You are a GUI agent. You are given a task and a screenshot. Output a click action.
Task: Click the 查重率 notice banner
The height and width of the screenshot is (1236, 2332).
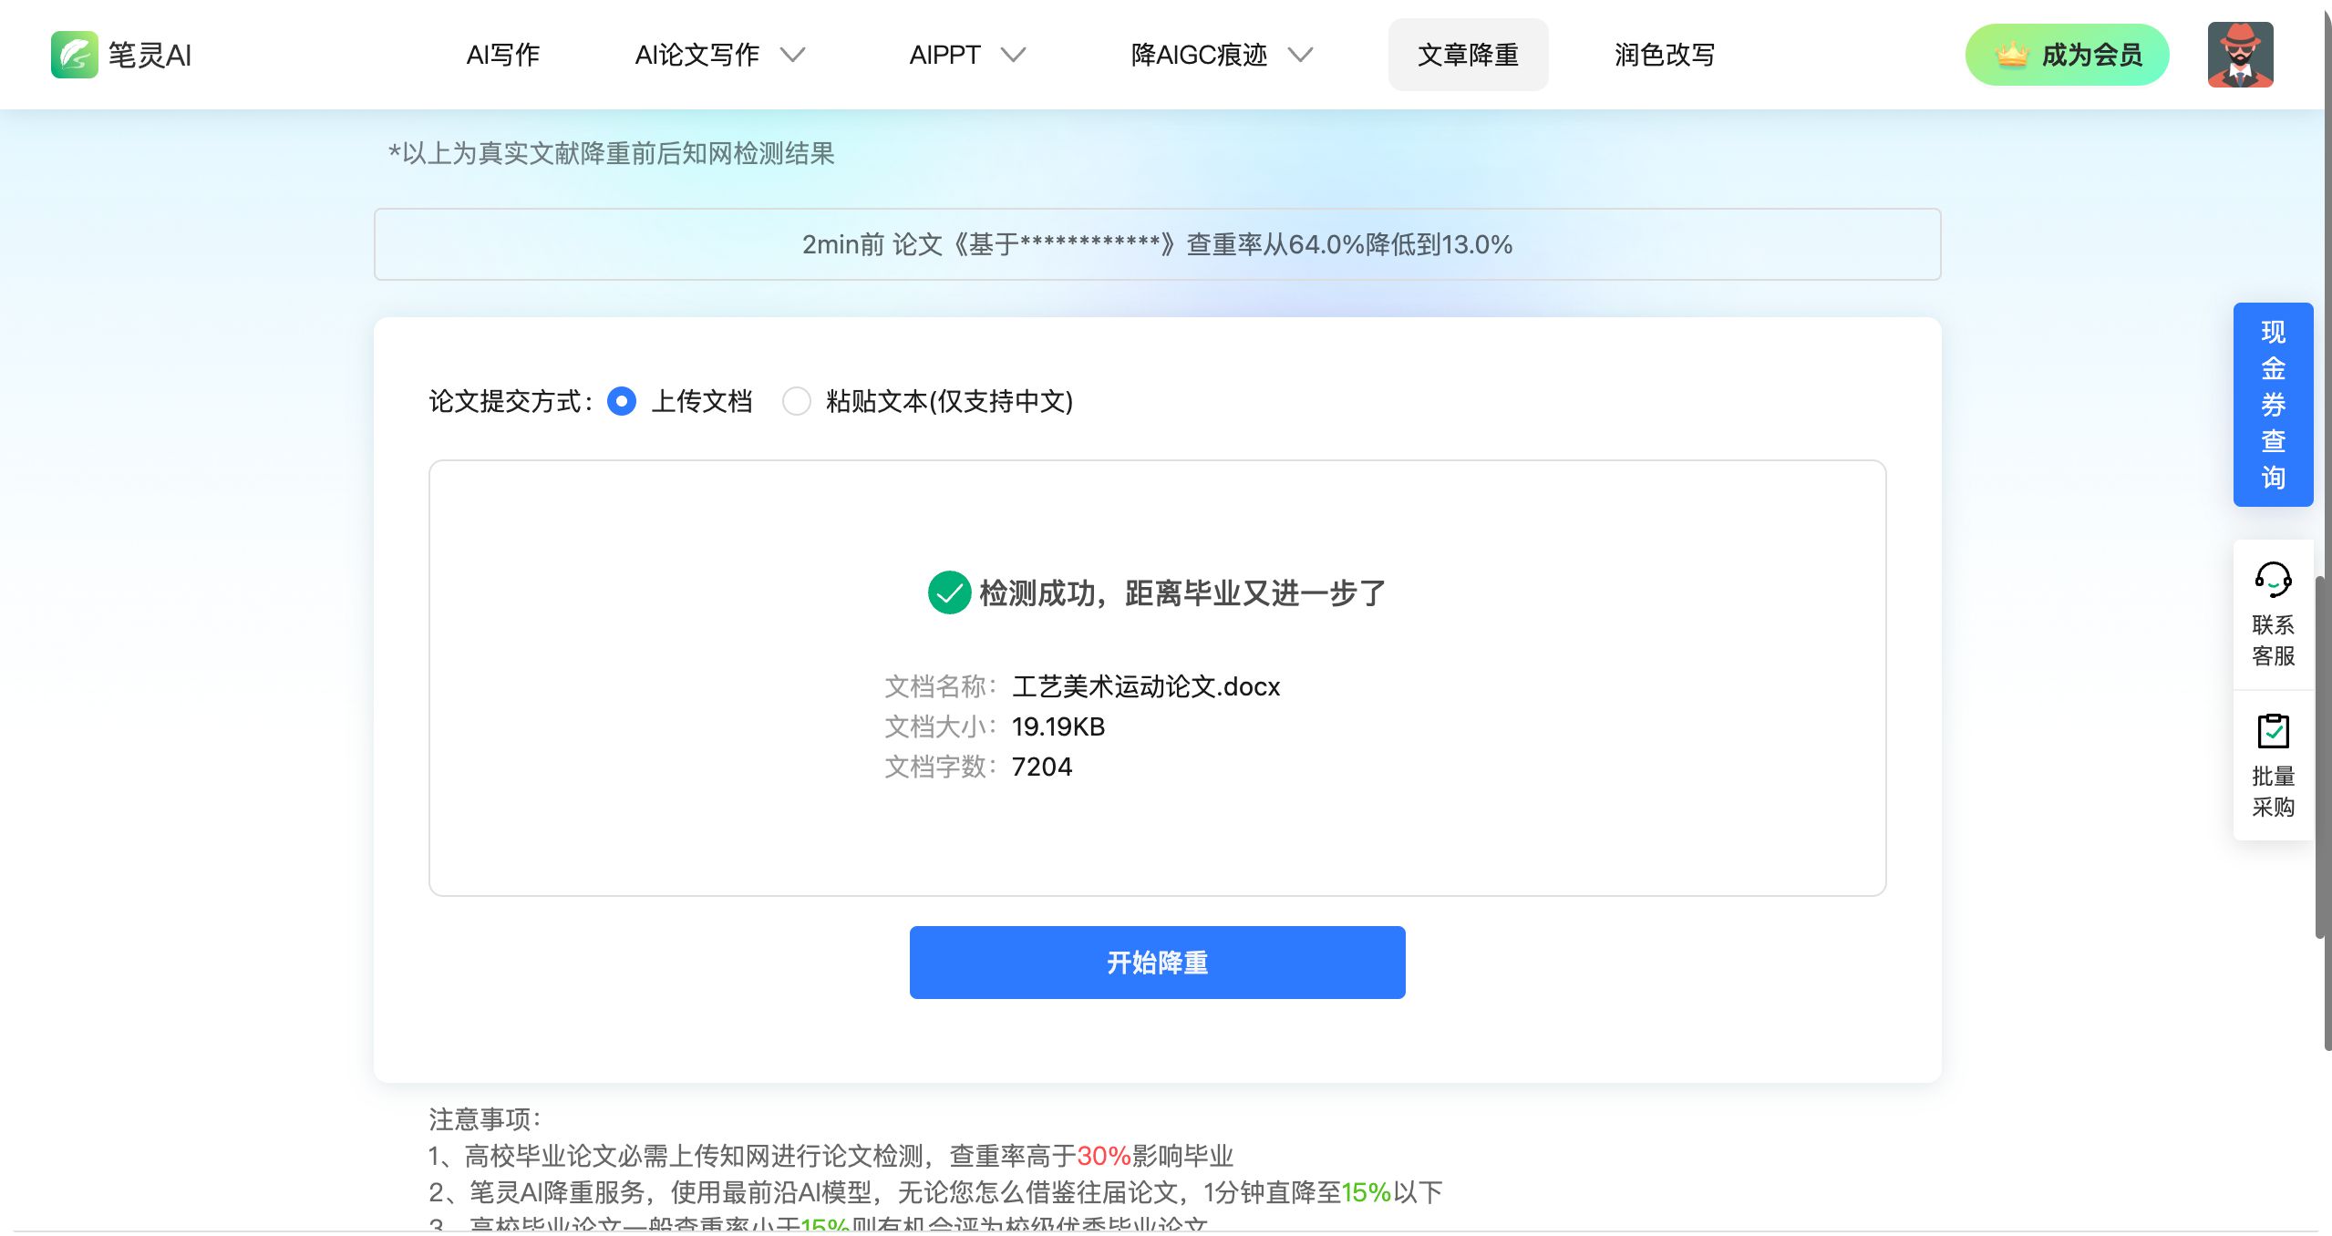pyautogui.click(x=1157, y=244)
